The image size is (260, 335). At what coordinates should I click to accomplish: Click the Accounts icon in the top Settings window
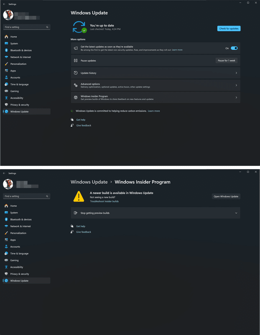pyautogui.click(x=6, y=77)
